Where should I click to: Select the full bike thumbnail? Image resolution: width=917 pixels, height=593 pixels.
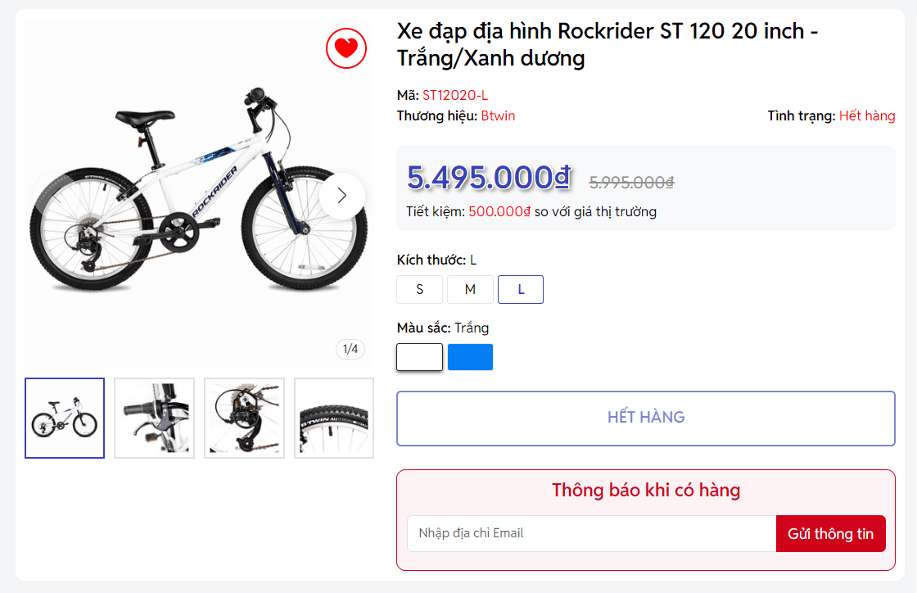(x=65, y=418)
